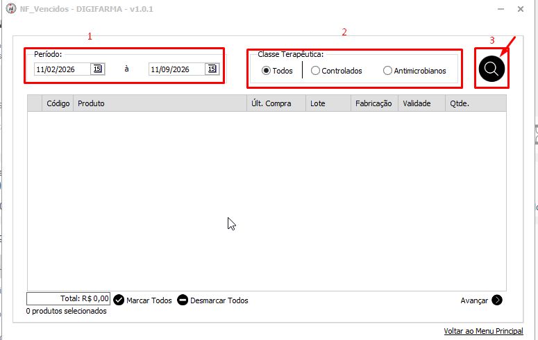Select the Todos radio button
The image size is (538, 340).
(x=266, y=71)
